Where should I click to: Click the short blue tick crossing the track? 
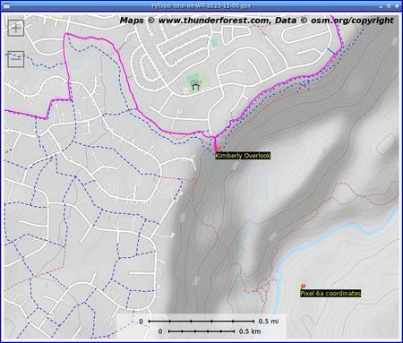click(x=331, y=51)
